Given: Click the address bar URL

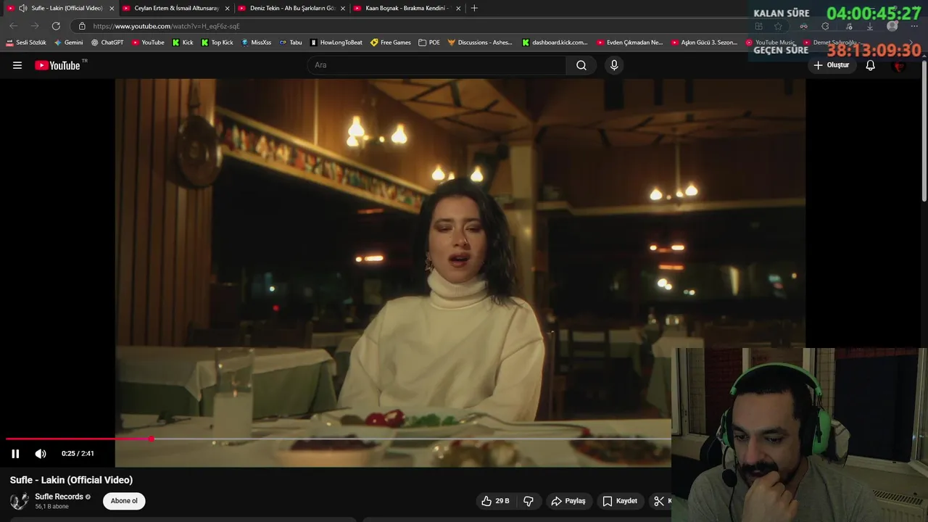Looking at the screenshot, I should (x=166, y=26).
